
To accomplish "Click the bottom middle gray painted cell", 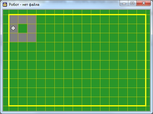I will (23, 37).
